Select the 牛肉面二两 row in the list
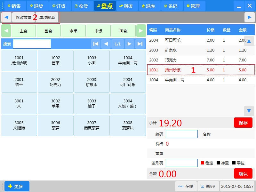 (201, 80)
